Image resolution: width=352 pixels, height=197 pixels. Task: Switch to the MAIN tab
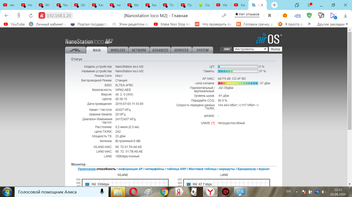[x=97, y=50]
